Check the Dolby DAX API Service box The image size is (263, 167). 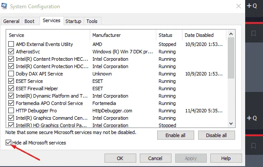(x=11, y=74)
